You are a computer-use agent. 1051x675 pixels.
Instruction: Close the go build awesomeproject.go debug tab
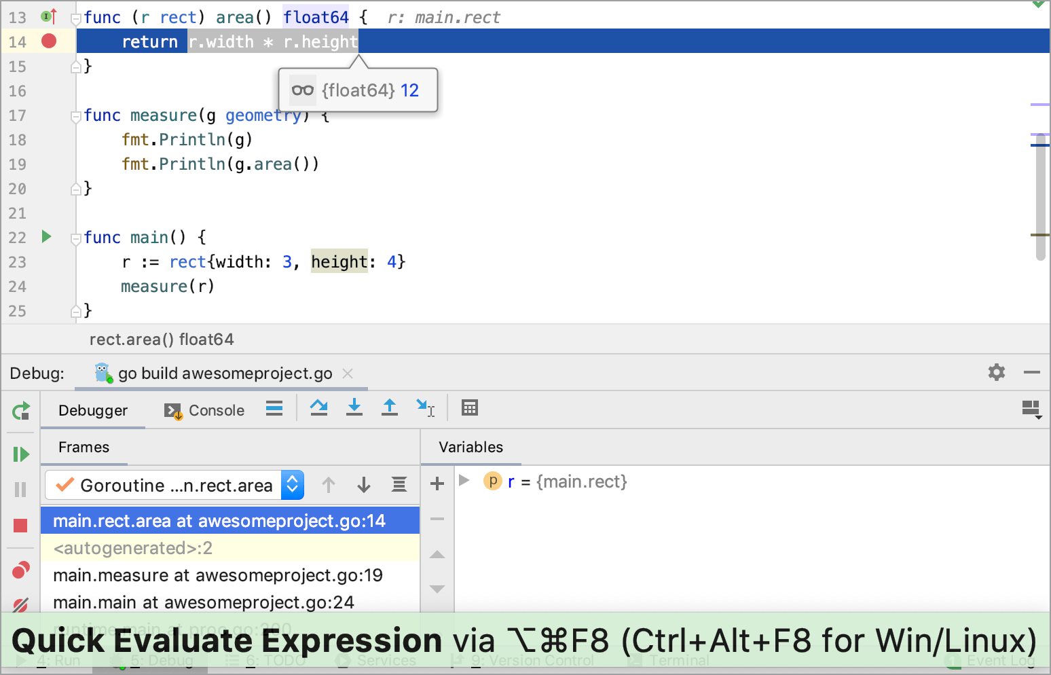348,373
